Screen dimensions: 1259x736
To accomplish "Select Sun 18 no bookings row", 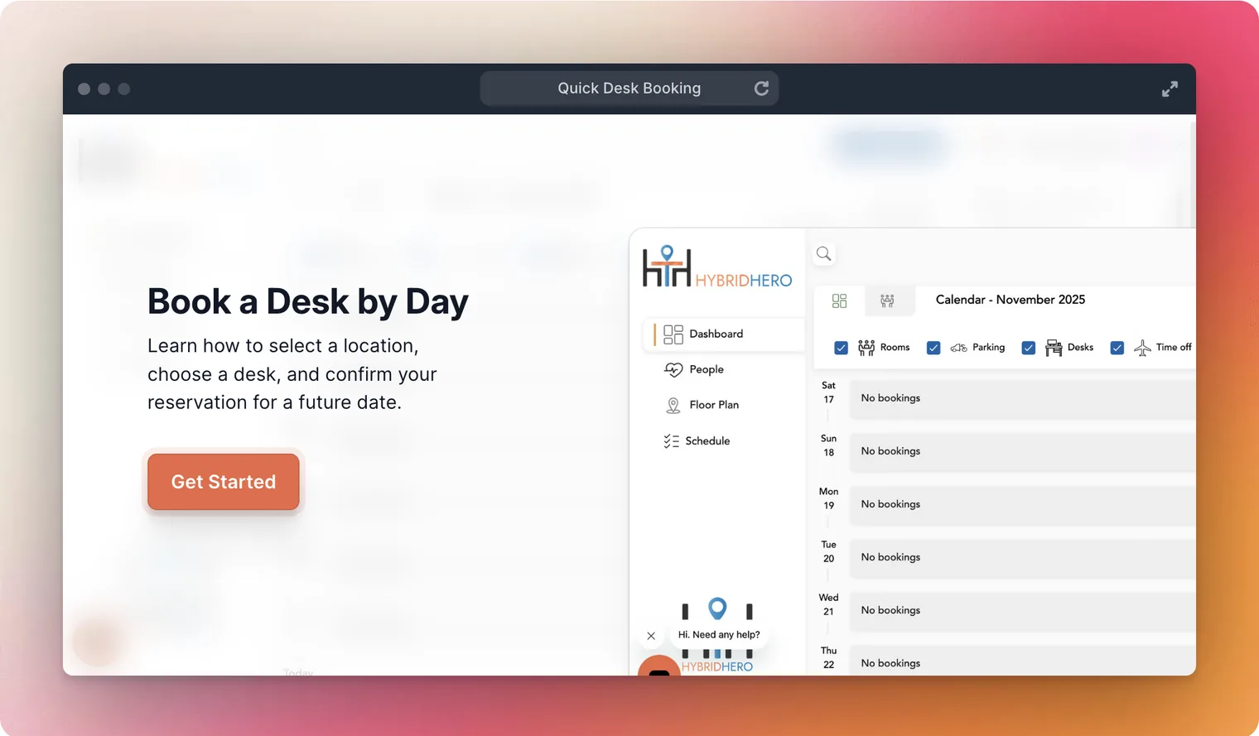I will (1023, 451).
